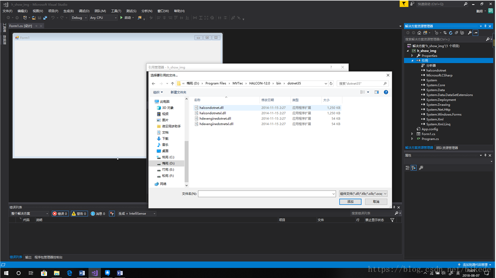Click the Home icon in Solution Explorer toolbar

[419, 33]
